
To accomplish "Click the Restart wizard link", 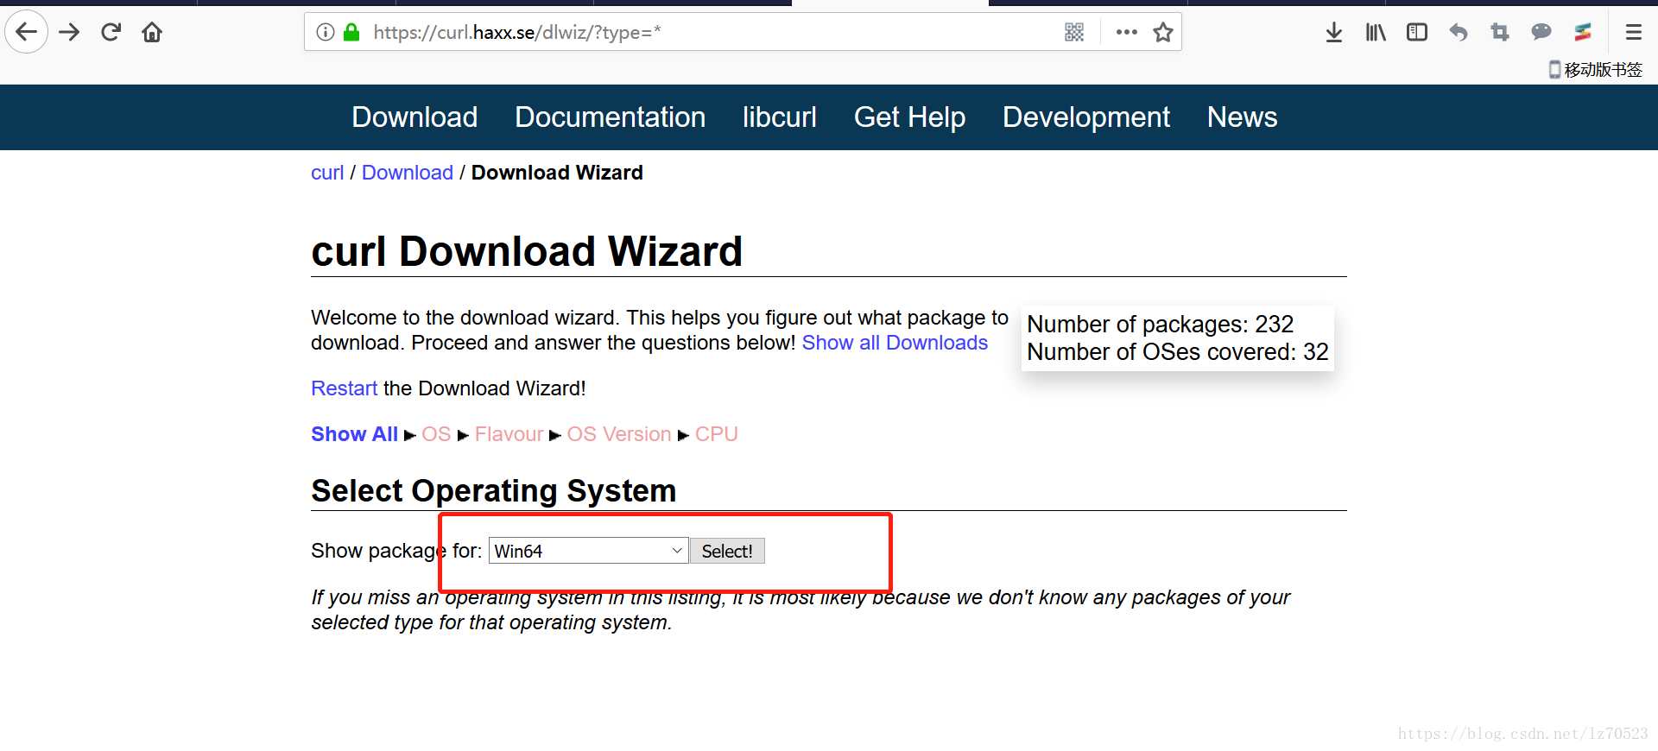I will click(344, 388).
